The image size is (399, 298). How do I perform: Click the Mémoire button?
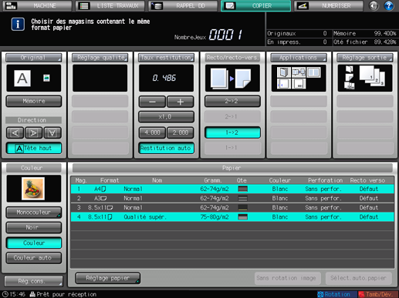pos(34,101)
